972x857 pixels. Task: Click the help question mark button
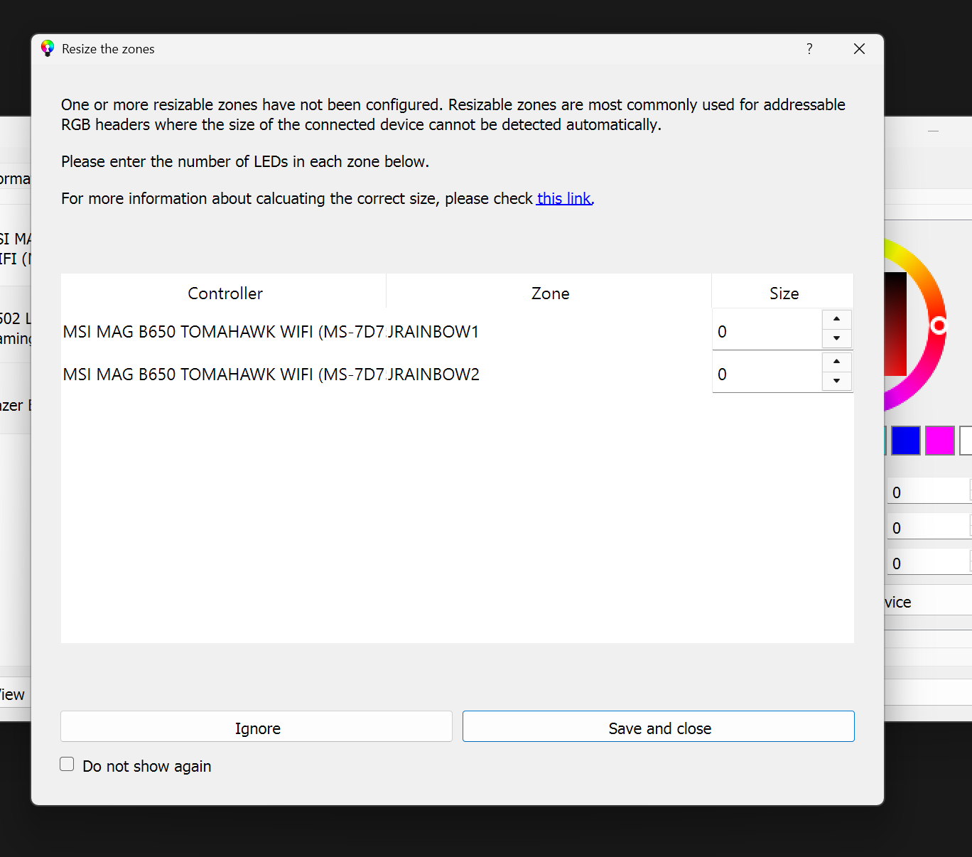(x=809, y=48)
